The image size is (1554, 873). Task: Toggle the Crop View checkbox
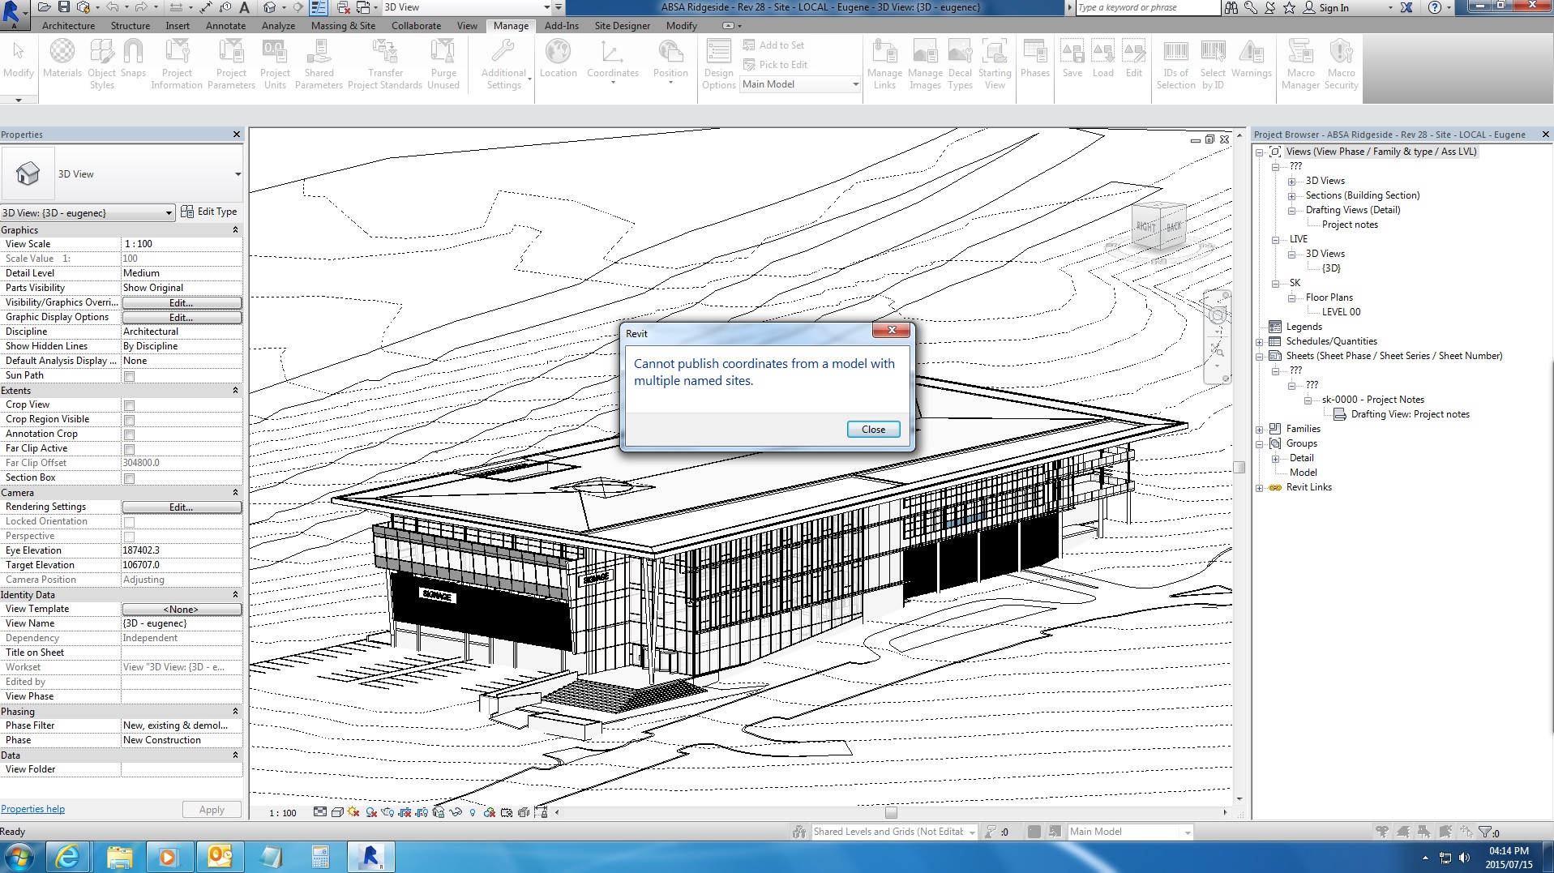click(129, 405)
